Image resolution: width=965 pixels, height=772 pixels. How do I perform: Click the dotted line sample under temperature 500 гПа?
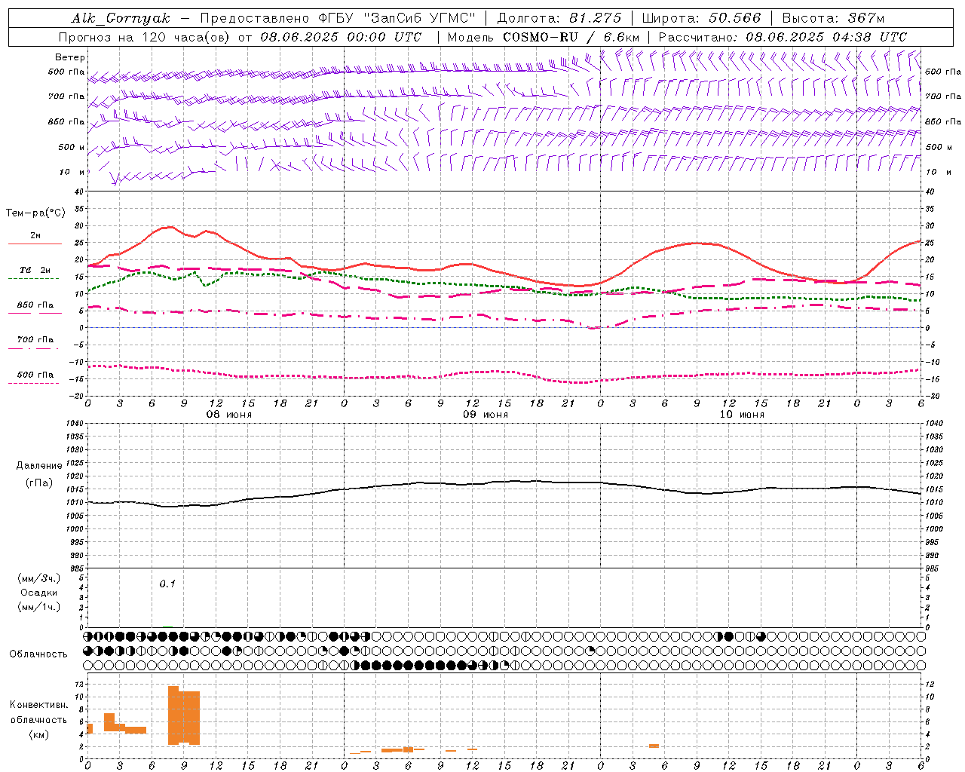pos(34,384)
